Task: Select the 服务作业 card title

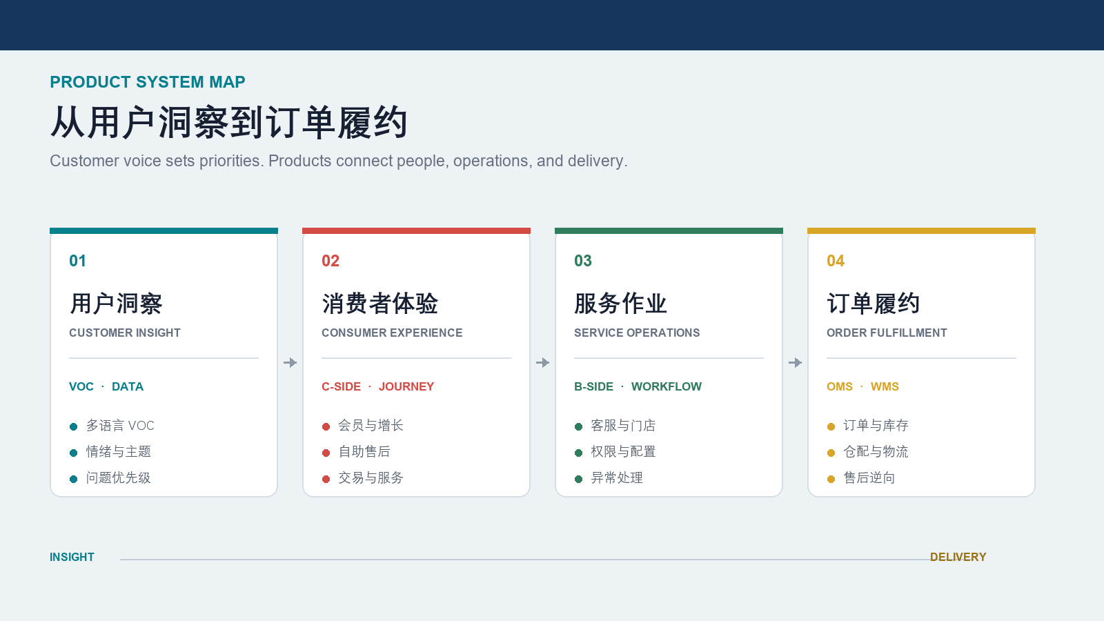Action: 621,303
